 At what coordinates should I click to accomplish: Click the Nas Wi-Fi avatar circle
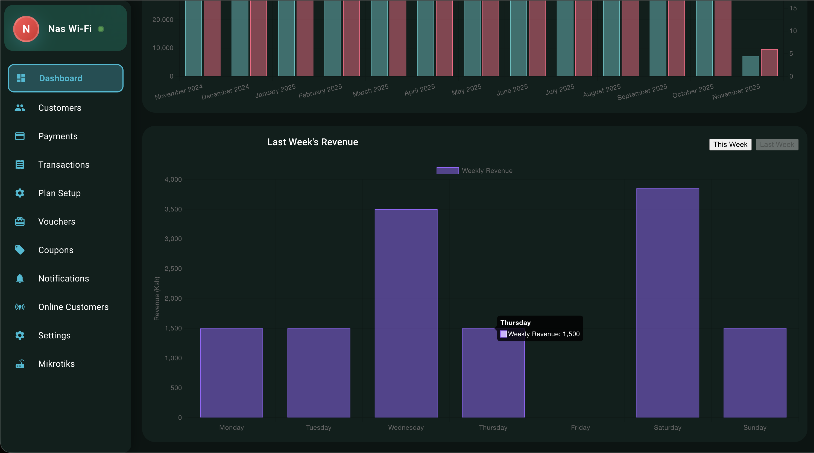(x=26, y=29)
